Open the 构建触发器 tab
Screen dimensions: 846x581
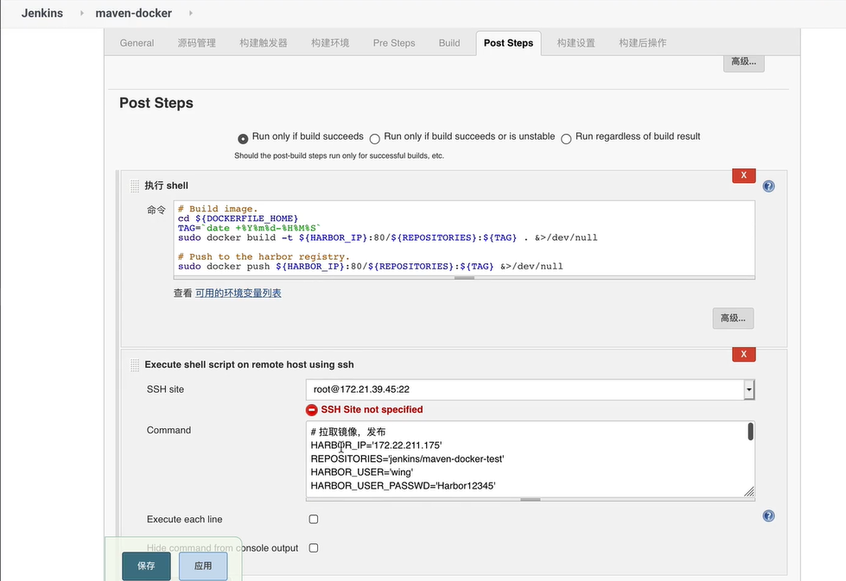pos(264,43)
